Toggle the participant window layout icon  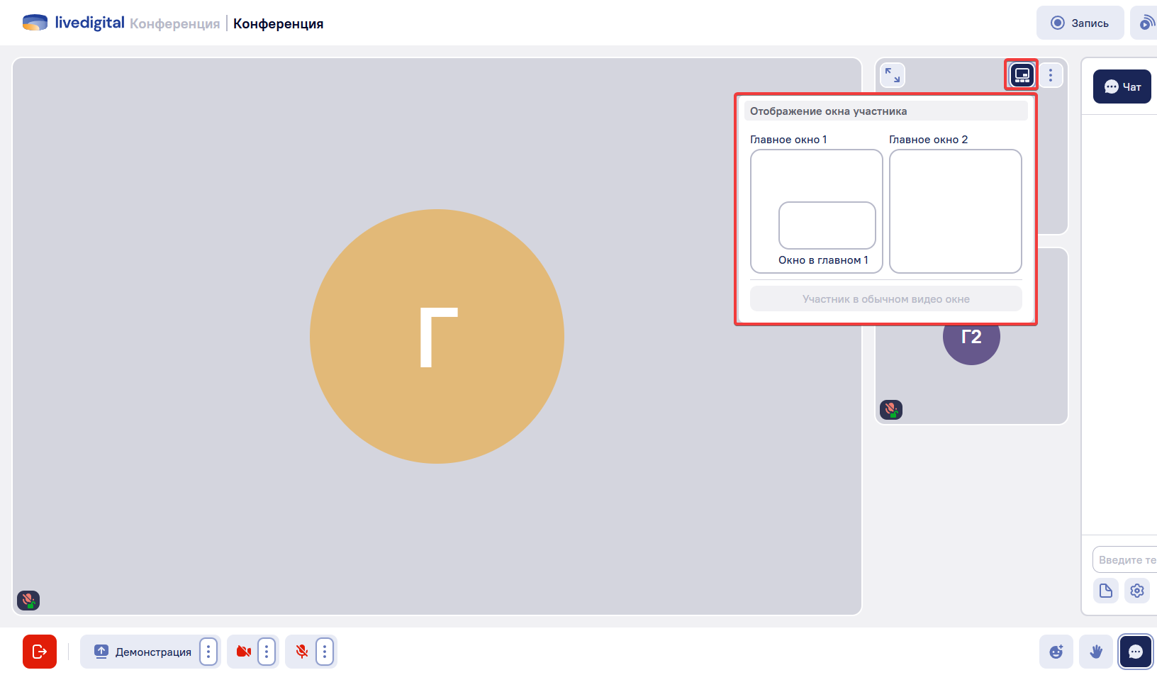[x=1022, y=75]
